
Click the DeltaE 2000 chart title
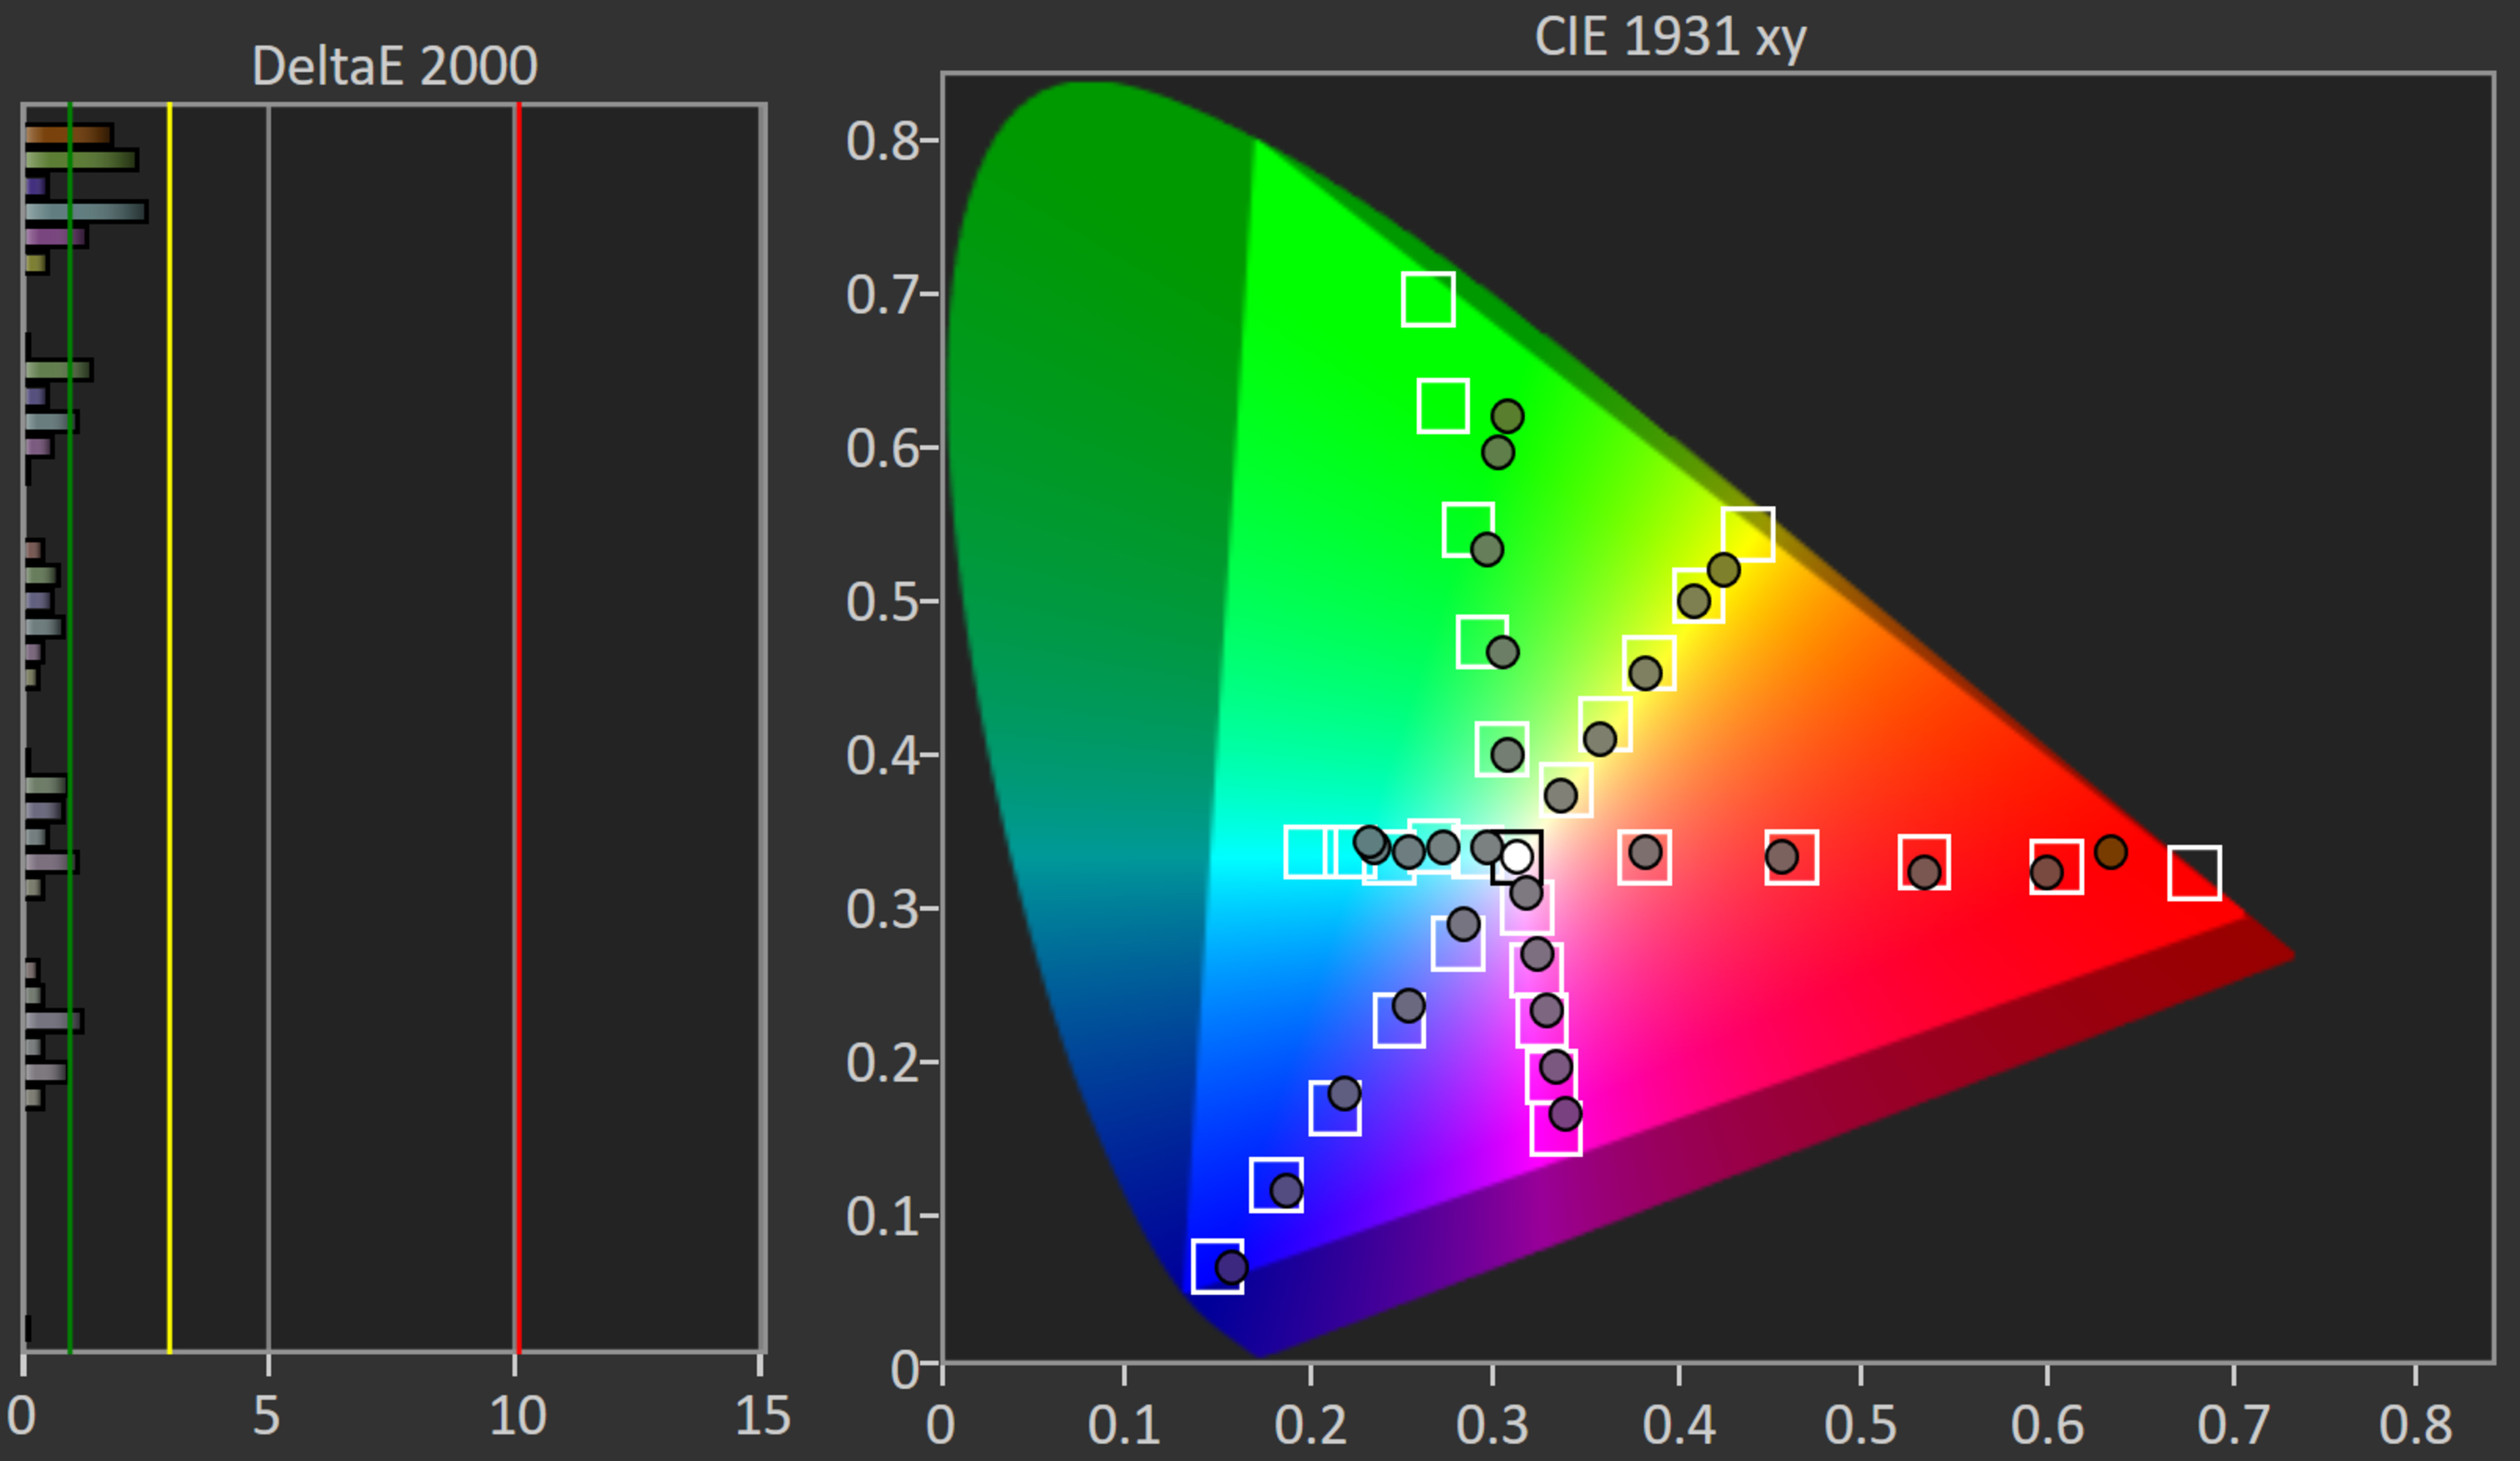394,66
